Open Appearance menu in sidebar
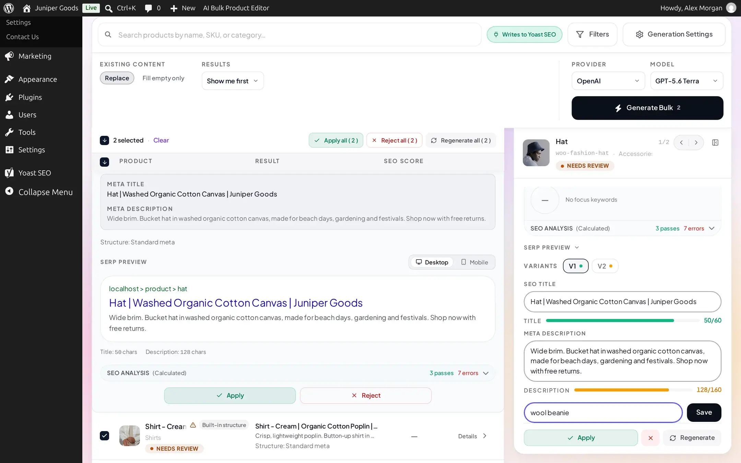Viewport: 741px width, 463px height. click(x=41, y=79)
